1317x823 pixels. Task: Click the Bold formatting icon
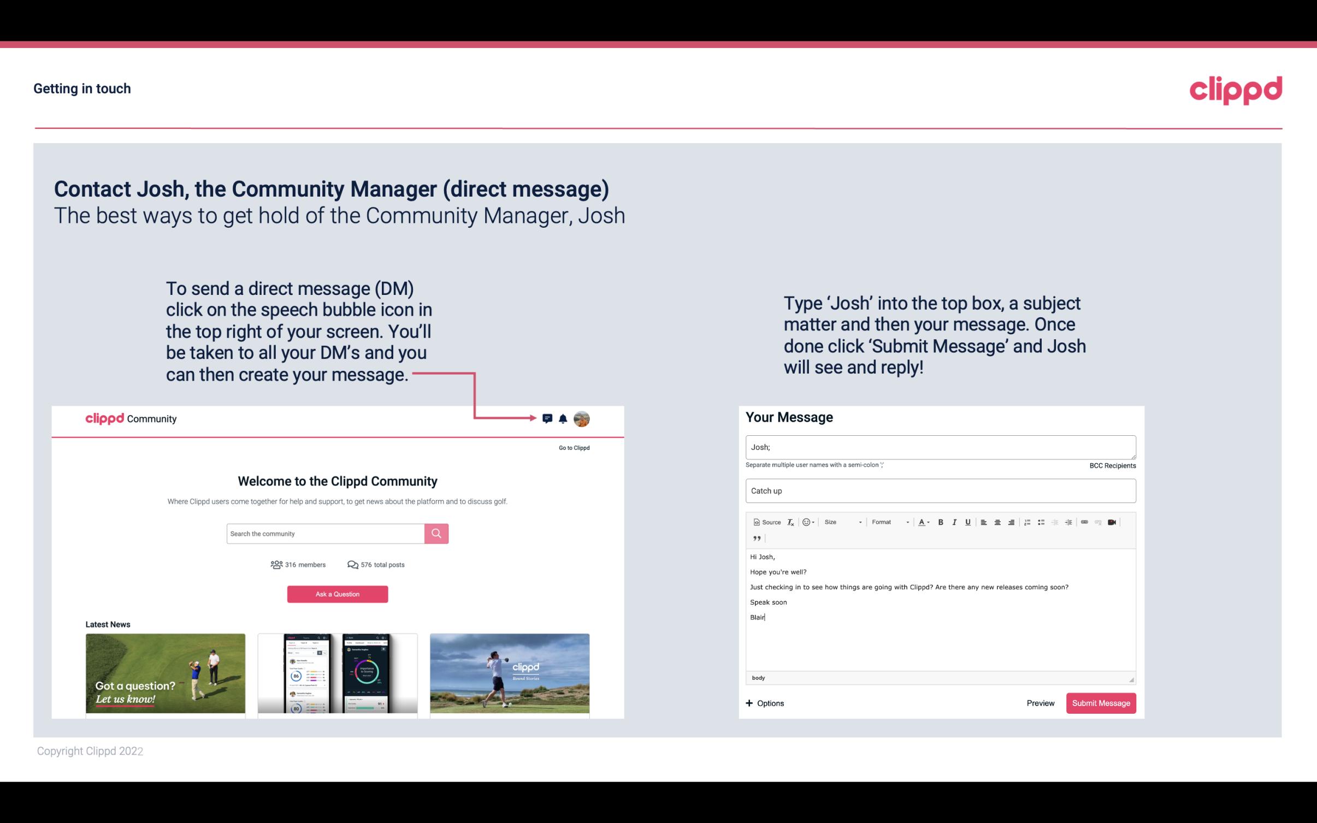click(x=940, y=522)
